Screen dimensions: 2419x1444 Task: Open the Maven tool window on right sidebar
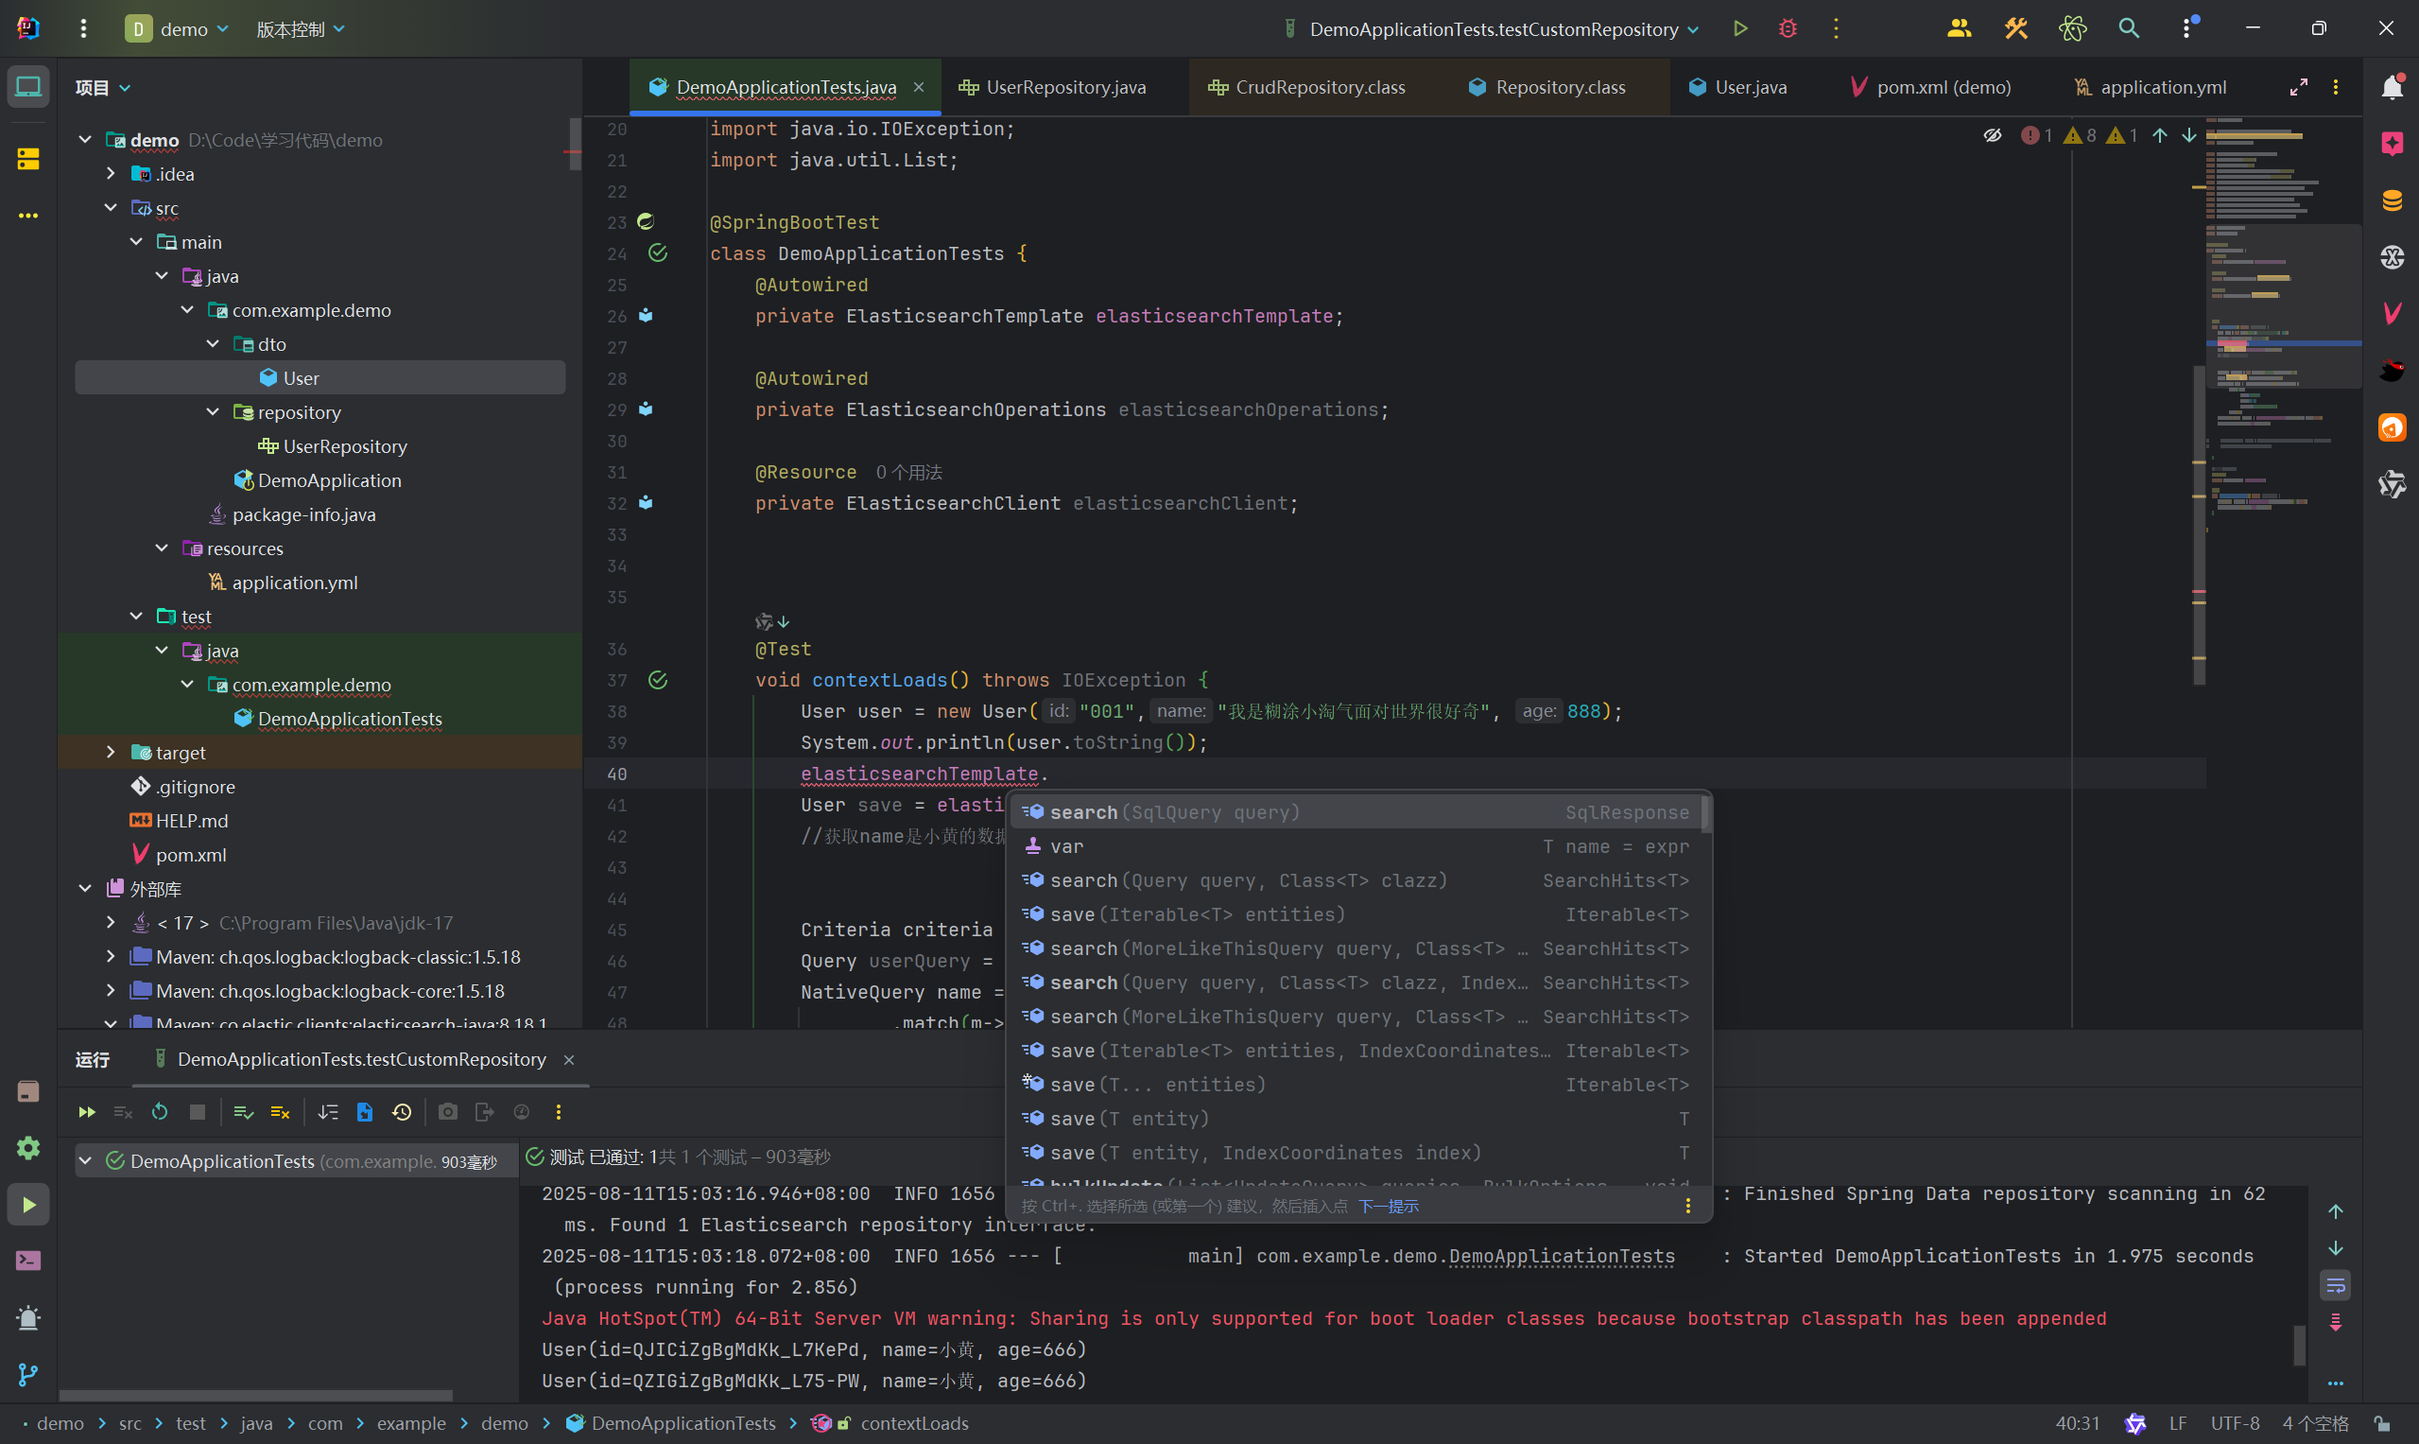2393,313
